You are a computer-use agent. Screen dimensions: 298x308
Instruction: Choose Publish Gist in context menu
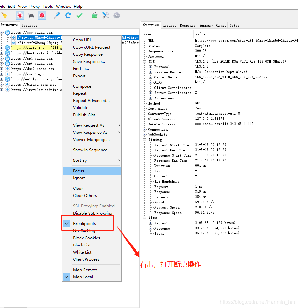tap(92, 115)
